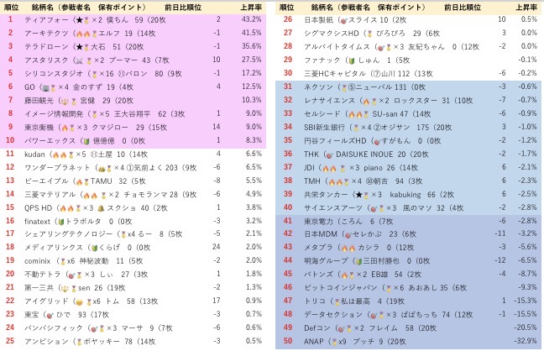The image size is (544, 351).
Task: Click the fire icons in the kudan row
Action: pyautogui.click(x=60, y=155)
